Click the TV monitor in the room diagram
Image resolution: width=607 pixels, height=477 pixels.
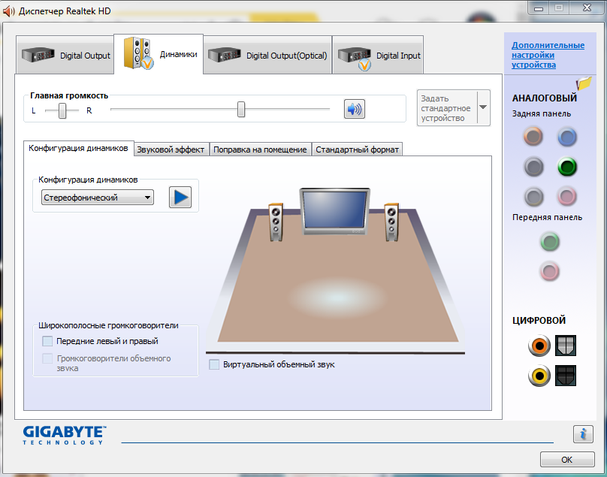click(x=335, y=211)
